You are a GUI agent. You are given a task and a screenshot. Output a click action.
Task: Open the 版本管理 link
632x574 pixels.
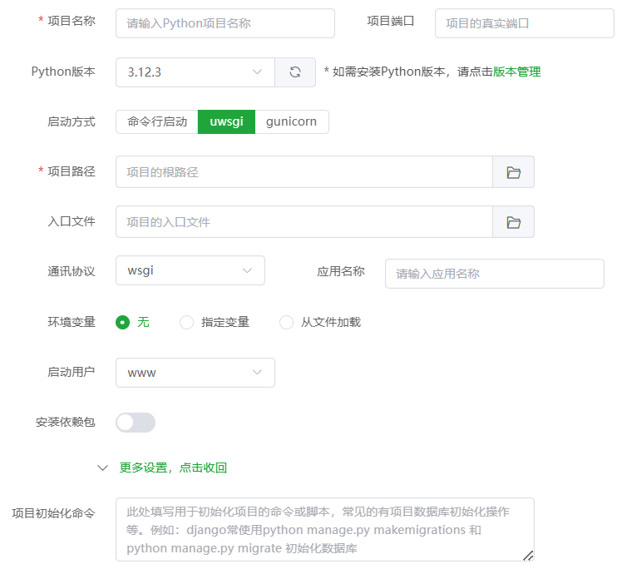pyautogui.click(x=516, y=72)
